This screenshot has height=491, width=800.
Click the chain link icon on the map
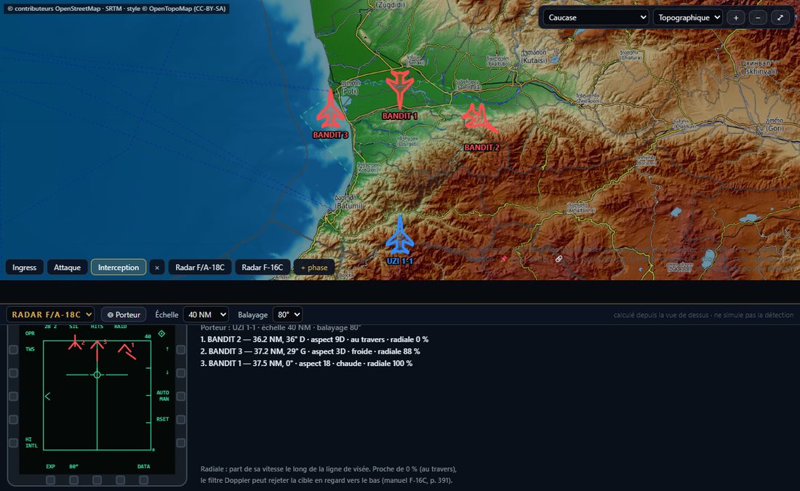[x=559, y=259]
